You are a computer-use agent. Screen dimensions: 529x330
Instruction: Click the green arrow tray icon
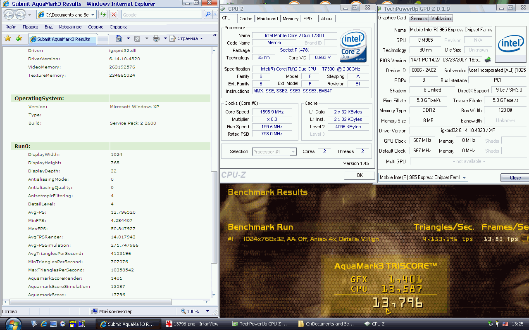(x=491, y=324)
